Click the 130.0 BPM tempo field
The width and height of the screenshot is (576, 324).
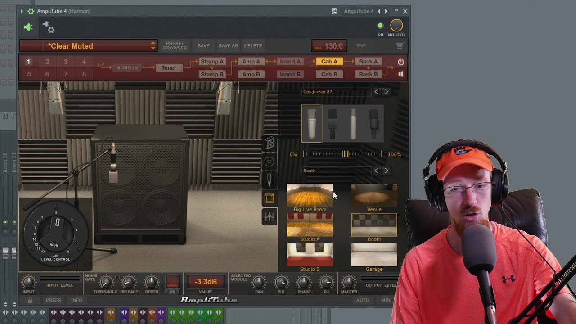329,46
